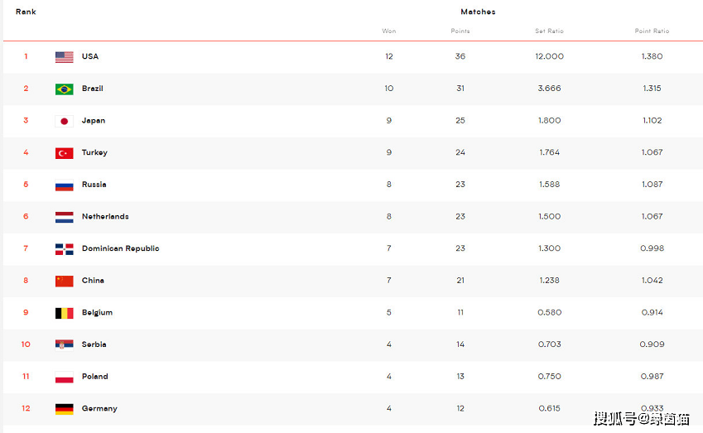The width and height of the screenshot is (703, 433).
Task: Click the Dominican Republic flag icon
Action: click(64, 249)
